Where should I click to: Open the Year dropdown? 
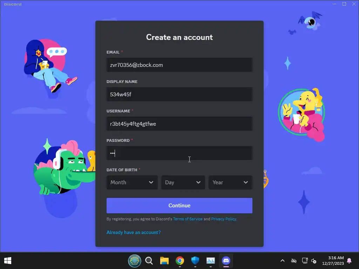click(x=230, y=182)
